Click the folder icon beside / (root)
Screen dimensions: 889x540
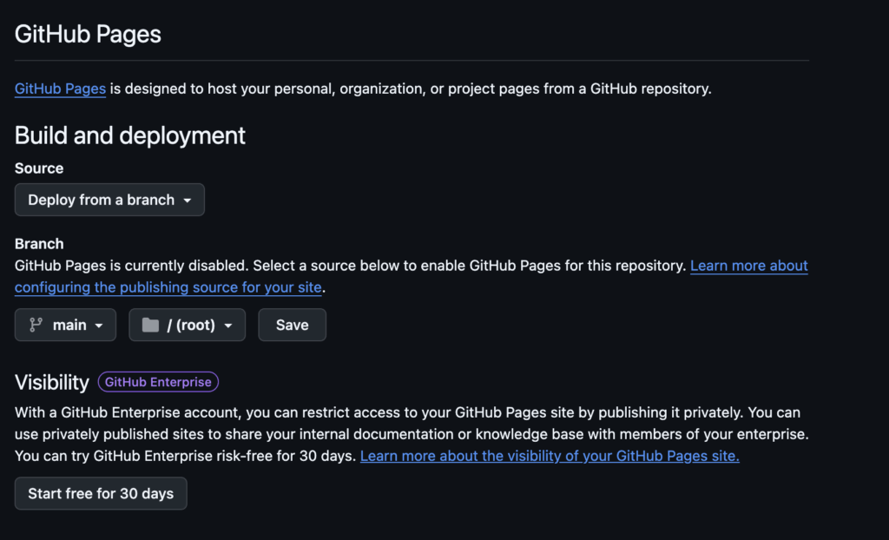pyautogui.click(x=150, y=325)
